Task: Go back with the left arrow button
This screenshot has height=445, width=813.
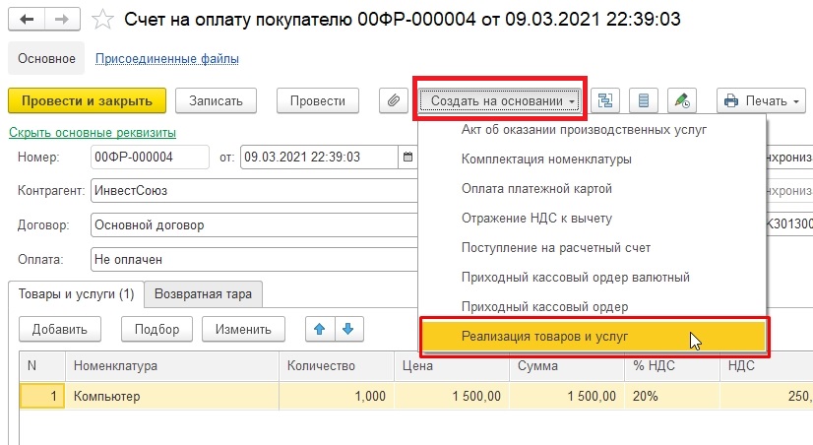Action: [x=27, y=20]
